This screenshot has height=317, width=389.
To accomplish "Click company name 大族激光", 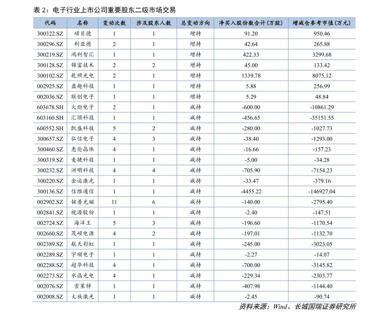I will pyautogui.click(x=83, y=296).
